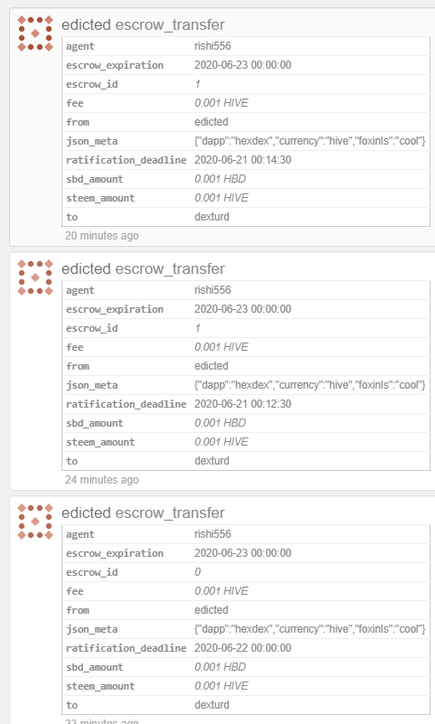Click agent rishi556 in third card
Screen dimensions: 435x724
213,534
